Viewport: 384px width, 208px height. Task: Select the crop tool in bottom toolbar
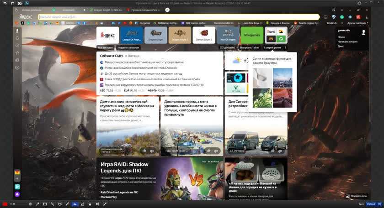tap(97, 204)
